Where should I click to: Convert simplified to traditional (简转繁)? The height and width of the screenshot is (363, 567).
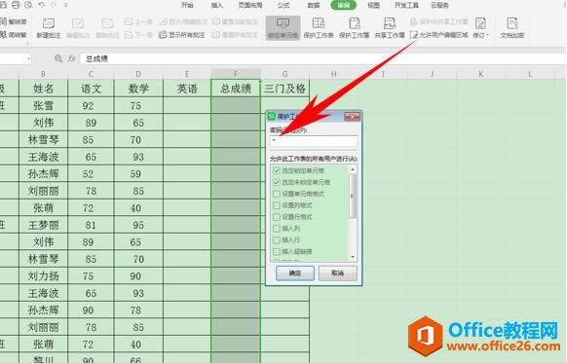(14, 35)
